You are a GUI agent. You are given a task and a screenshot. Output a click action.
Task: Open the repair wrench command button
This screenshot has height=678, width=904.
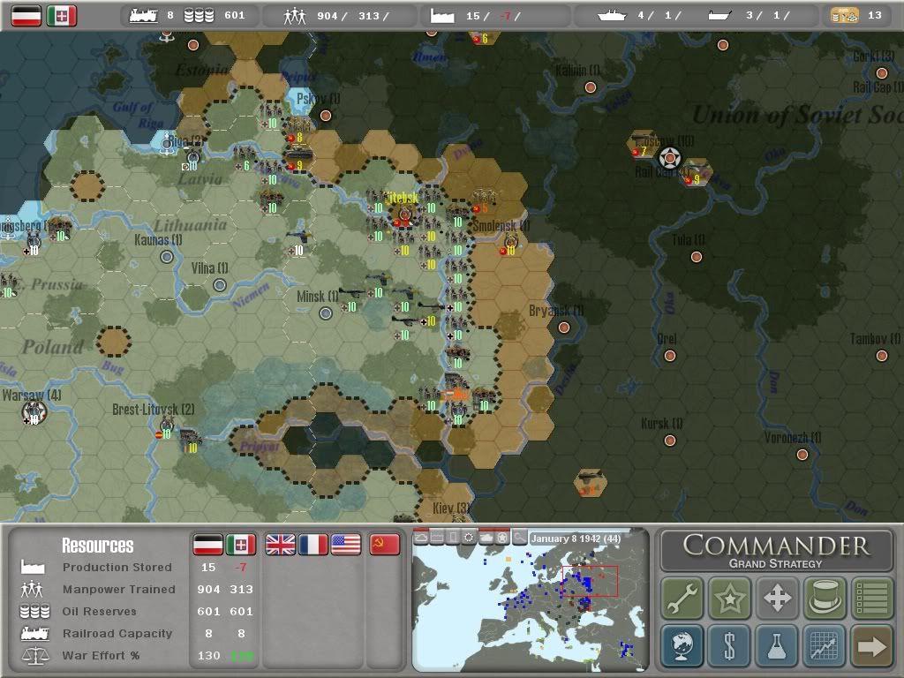[682, 598]
